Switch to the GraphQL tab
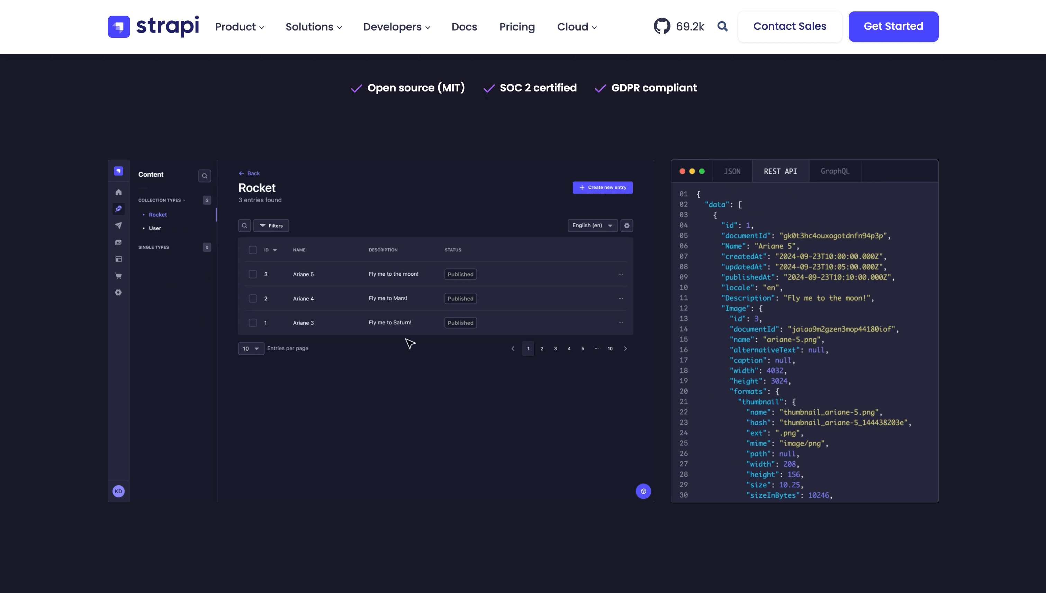Viewport: 1046px width, 593px height. [835, 171]
